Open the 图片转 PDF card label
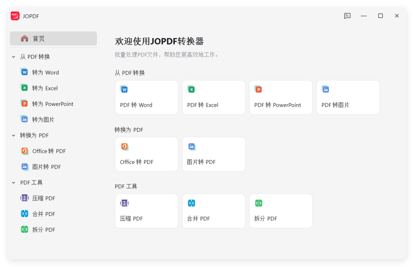This screenshot has height=267, width=414. 201,162
